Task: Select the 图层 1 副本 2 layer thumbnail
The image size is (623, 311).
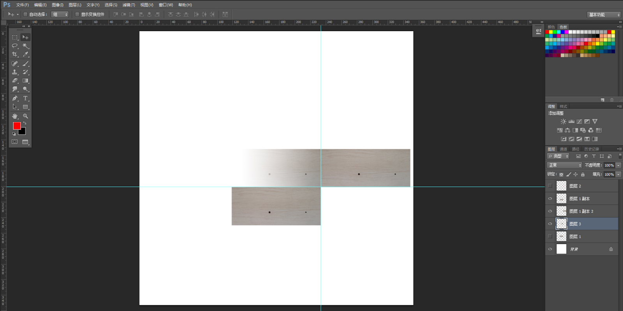Action: pos(561,211)
